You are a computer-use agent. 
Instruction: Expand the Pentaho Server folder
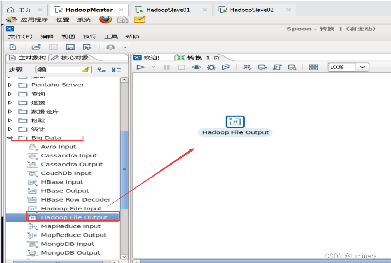(10, 85)
